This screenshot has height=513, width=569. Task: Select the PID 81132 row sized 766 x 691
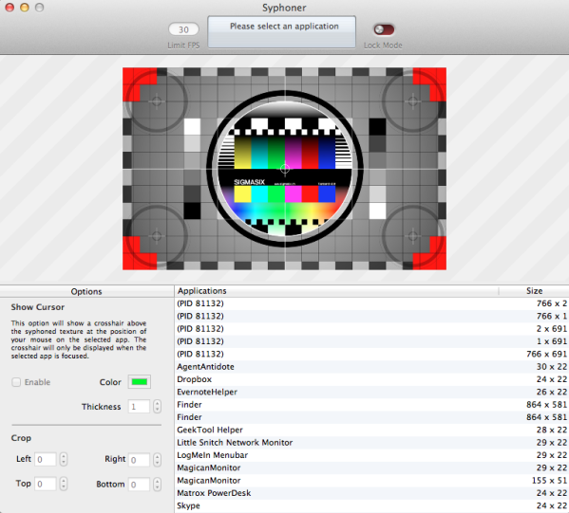tap(371, 354)
